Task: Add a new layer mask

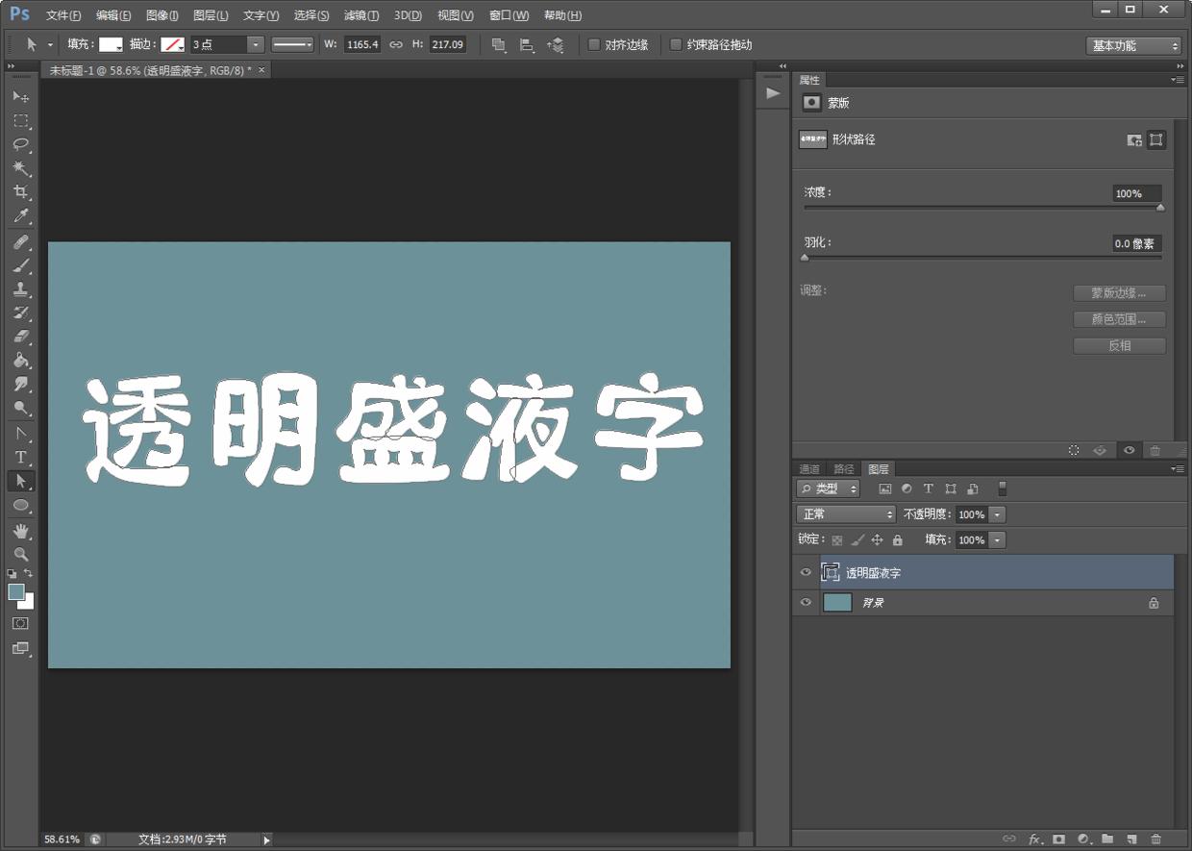Action: 1057,839
